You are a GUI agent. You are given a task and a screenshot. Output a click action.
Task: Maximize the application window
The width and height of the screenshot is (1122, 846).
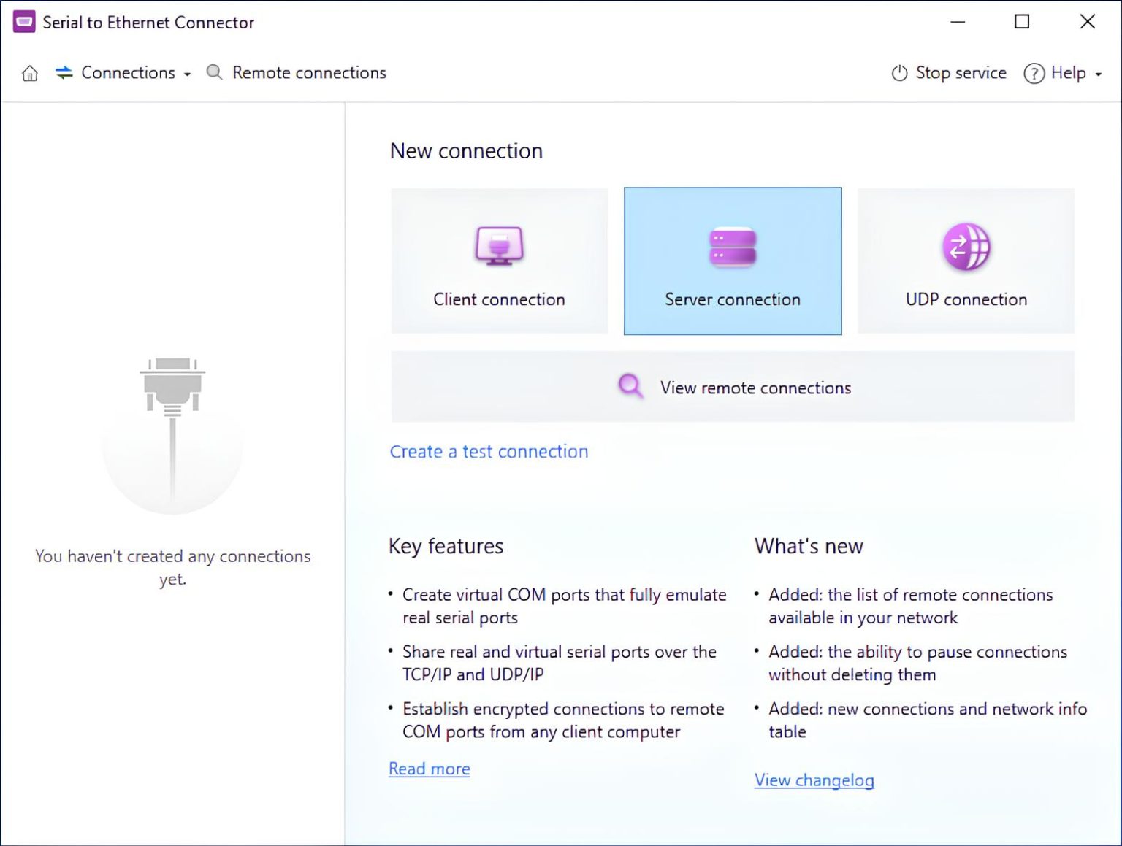pyautogui.click(x=1022, y=22)
